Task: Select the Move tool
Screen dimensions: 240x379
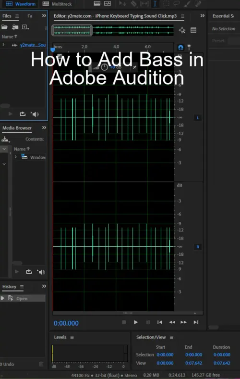Action: tap(123, 3)
